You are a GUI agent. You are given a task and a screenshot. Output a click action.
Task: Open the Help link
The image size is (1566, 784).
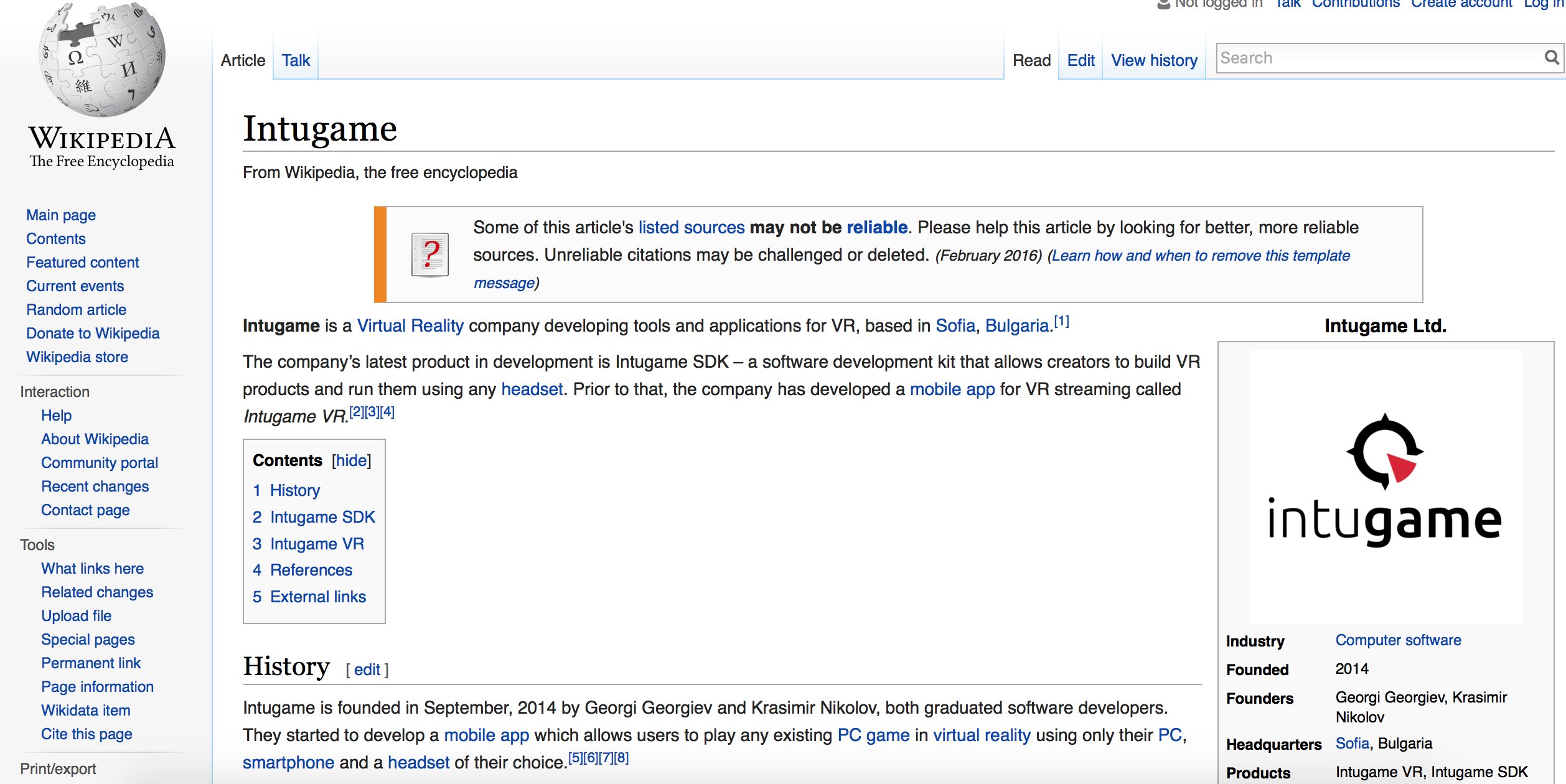pyautogui.click(x=57, y=416)
